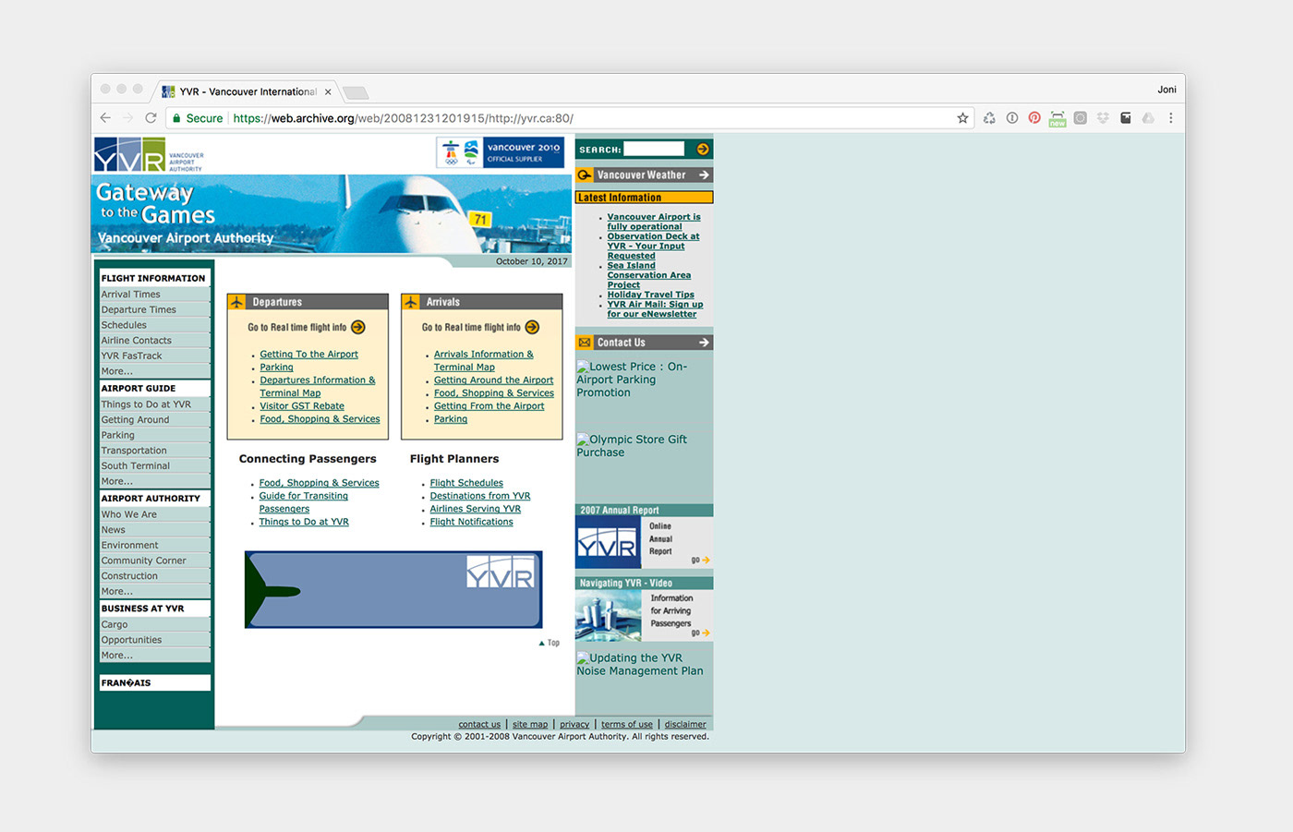Click Flight Schedules link
Viewport: 1293px width, 832px height.
(x=466, y=483)
